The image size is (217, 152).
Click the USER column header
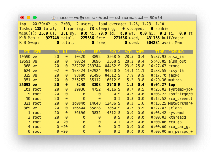[x=37, y=52]
